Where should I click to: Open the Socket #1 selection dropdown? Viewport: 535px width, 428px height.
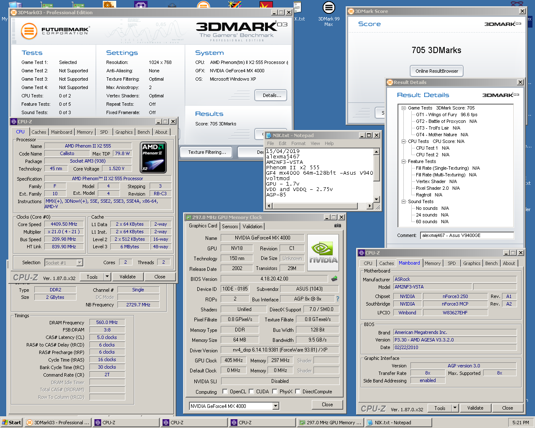pyautogui.click(x=79, y=262)
